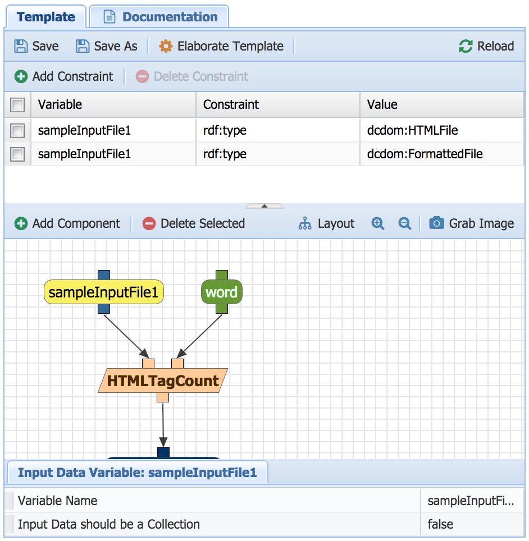Run Elaborate Template gear icon

[166, 46]
